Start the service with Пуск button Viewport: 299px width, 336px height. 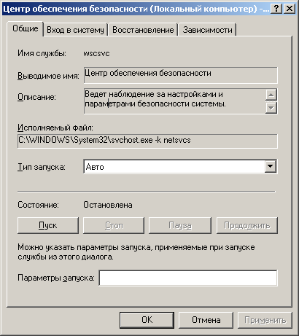[x=48, y=225]
